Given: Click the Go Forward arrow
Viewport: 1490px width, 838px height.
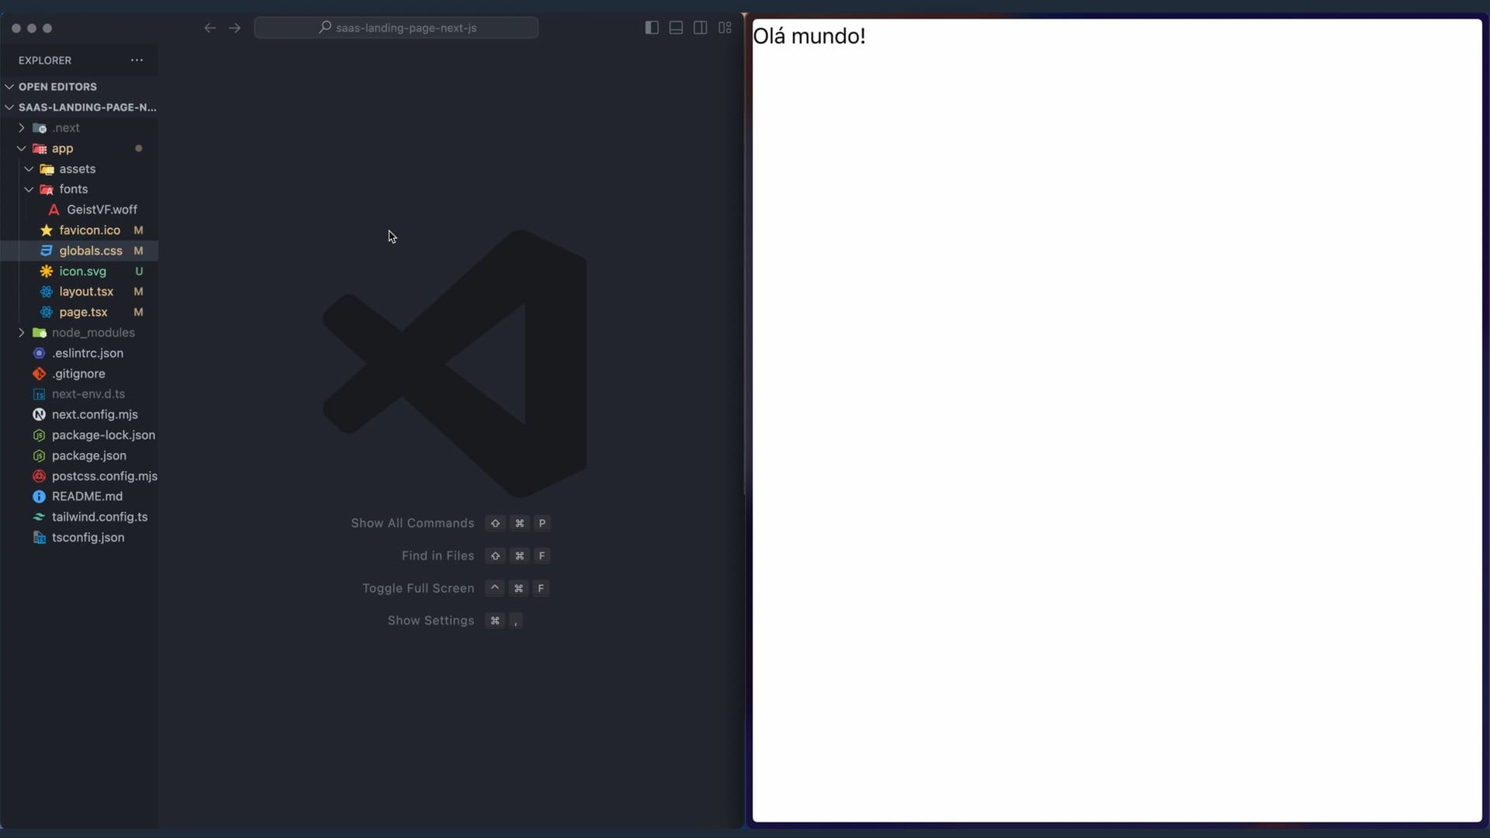Looking at the screenshot, I should click(x=234, y=28).
